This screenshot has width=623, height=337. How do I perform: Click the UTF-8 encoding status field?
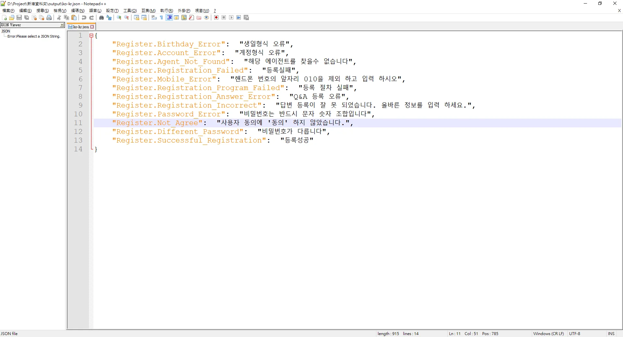click(x=575, y=333)
